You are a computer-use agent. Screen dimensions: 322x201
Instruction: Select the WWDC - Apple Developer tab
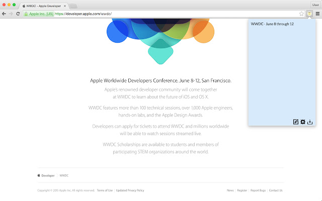[x=43, y=6]
